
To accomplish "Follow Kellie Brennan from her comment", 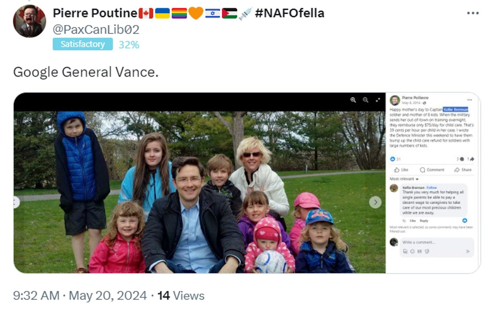I will [x=432, y=188].
